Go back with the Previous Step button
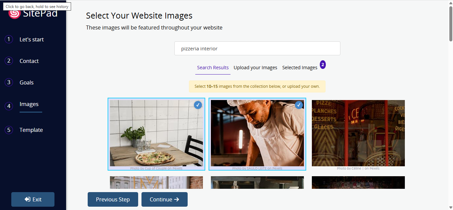The width and height of the screenshot is (453, 210). (113, 199)
